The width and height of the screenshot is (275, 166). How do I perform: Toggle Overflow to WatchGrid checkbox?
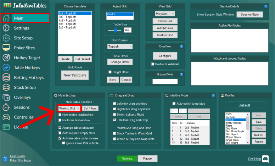153,64
